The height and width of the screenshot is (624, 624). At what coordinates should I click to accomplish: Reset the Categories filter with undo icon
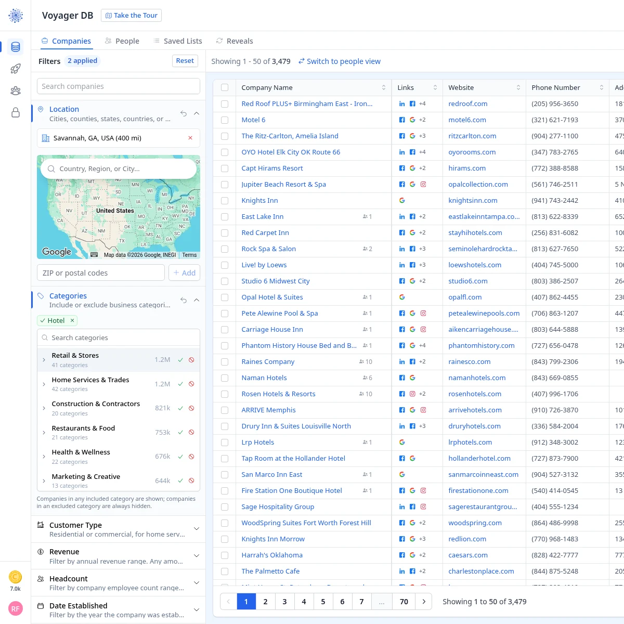pyautogui.click(x=184, y=300)
